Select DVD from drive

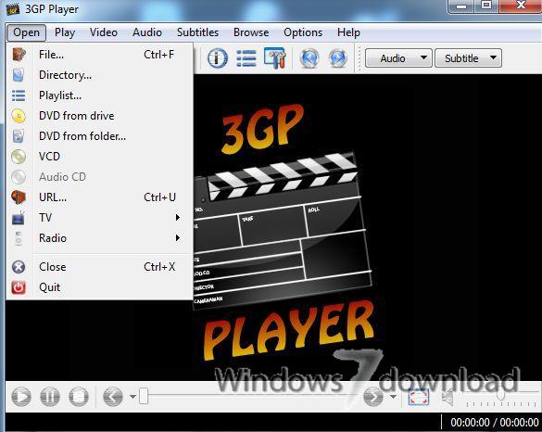(99, 116)
